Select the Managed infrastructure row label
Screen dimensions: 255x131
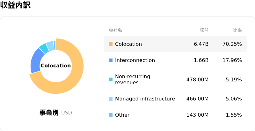pos(145,99)
